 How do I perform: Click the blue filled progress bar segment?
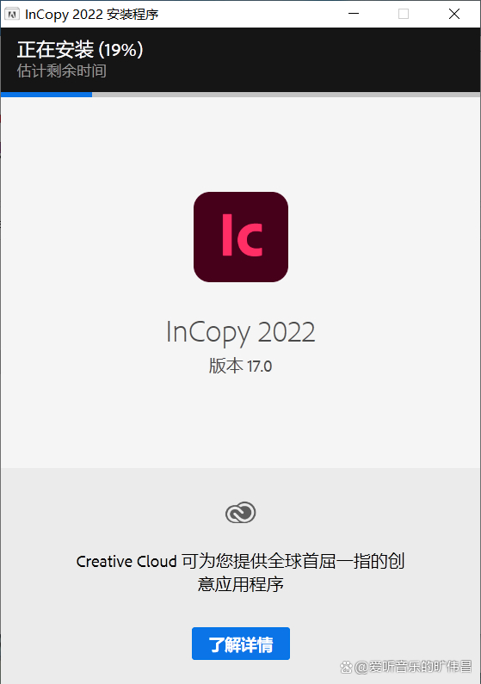click(46, 95)
